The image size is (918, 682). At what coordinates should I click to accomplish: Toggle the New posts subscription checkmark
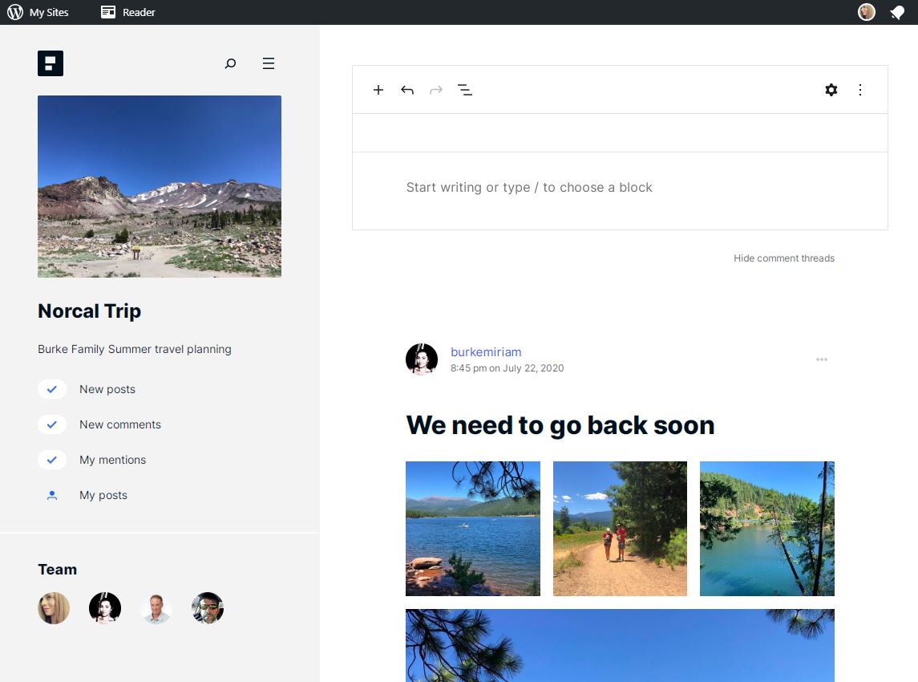pyautogui.click(x=52, y=389)
